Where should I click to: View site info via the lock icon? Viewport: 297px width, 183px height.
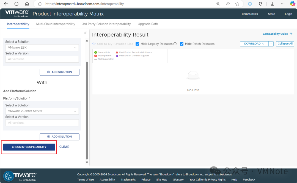pyautogui.click(x=40, y=4)
